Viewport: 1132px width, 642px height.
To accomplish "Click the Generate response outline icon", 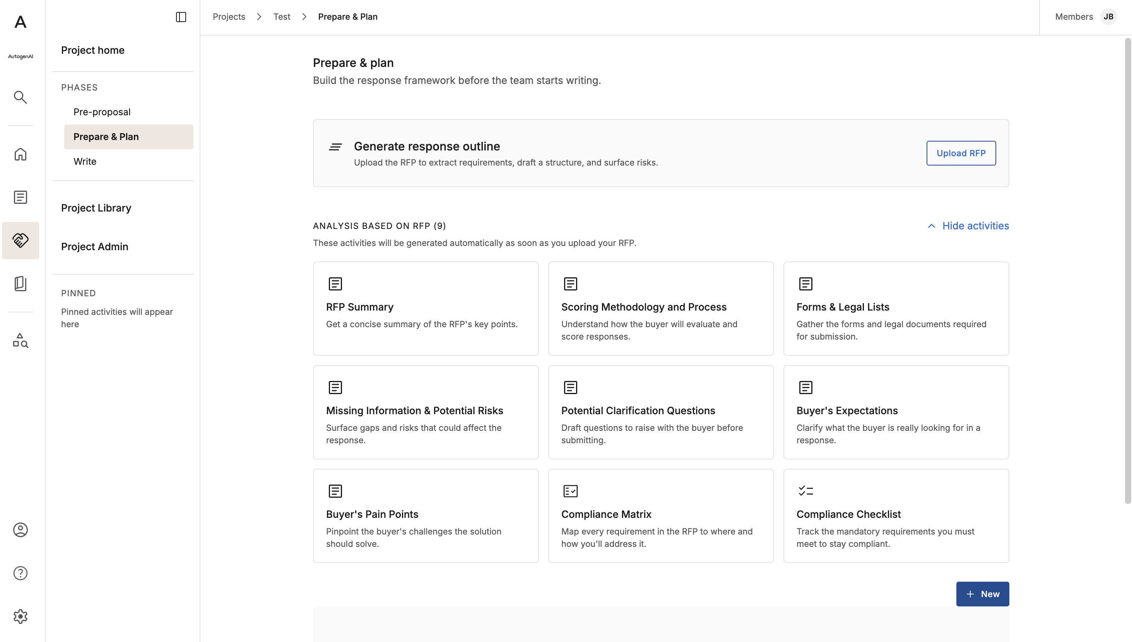I will [335, 147].
